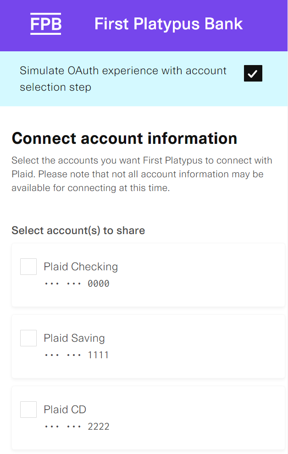Click the masked dots before 1111

(63, 356)
